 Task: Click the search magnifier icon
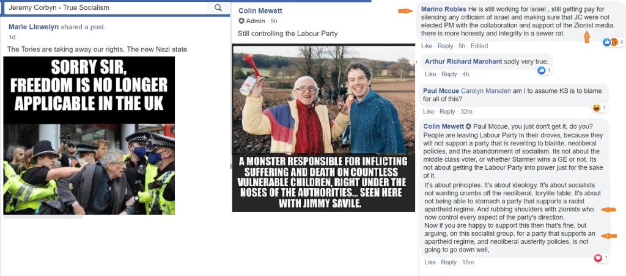tap(218, 7)
